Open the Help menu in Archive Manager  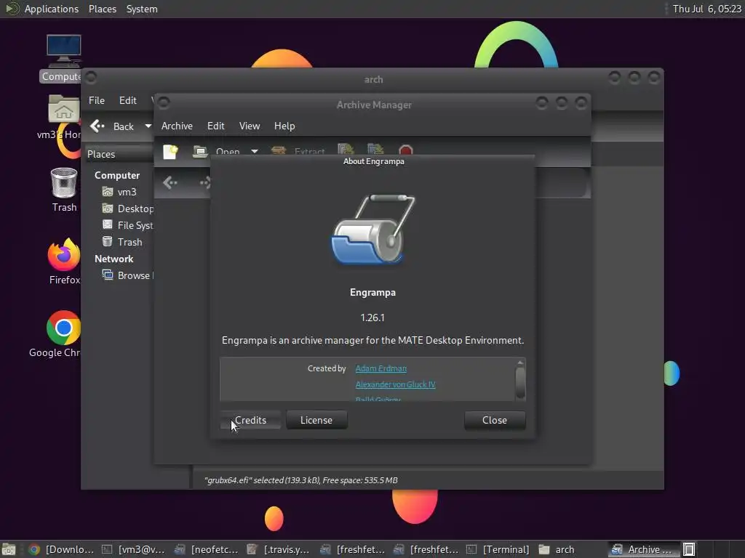[284, 126]
